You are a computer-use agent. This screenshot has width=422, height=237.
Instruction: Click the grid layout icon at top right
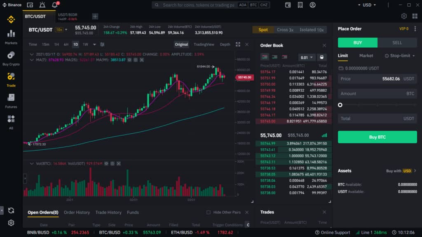tap(415, 16)
